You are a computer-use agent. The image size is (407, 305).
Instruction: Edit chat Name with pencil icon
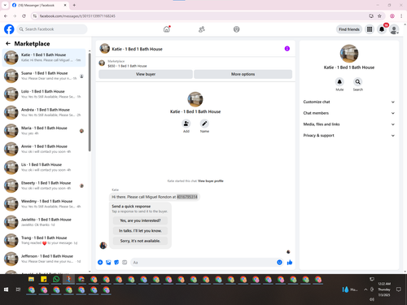pyautogui.click(x=204, y=124)
